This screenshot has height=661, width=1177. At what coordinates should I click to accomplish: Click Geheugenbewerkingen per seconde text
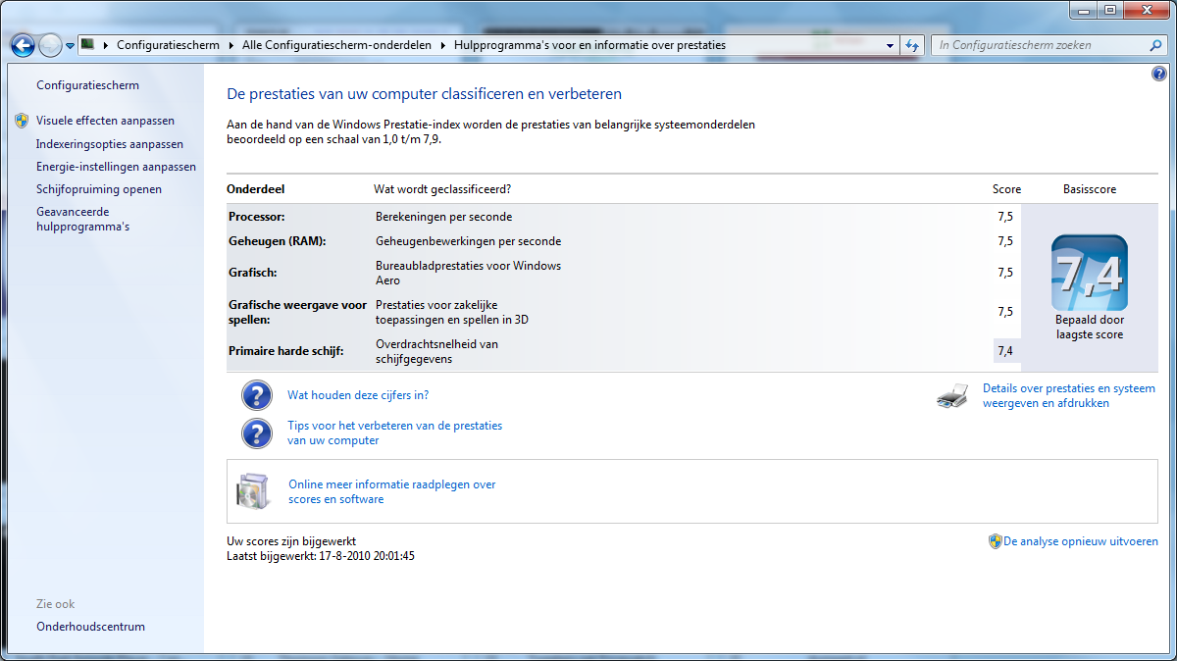[469, 240]
